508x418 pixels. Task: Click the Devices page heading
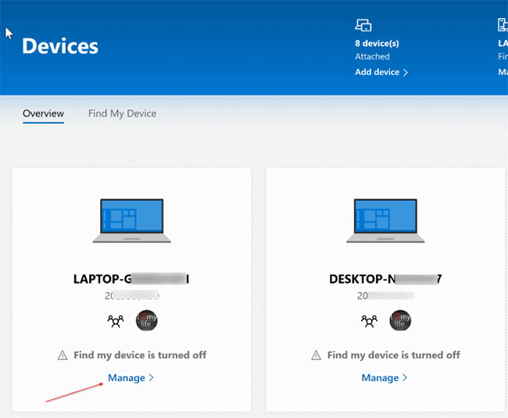[x=60, y=46]
